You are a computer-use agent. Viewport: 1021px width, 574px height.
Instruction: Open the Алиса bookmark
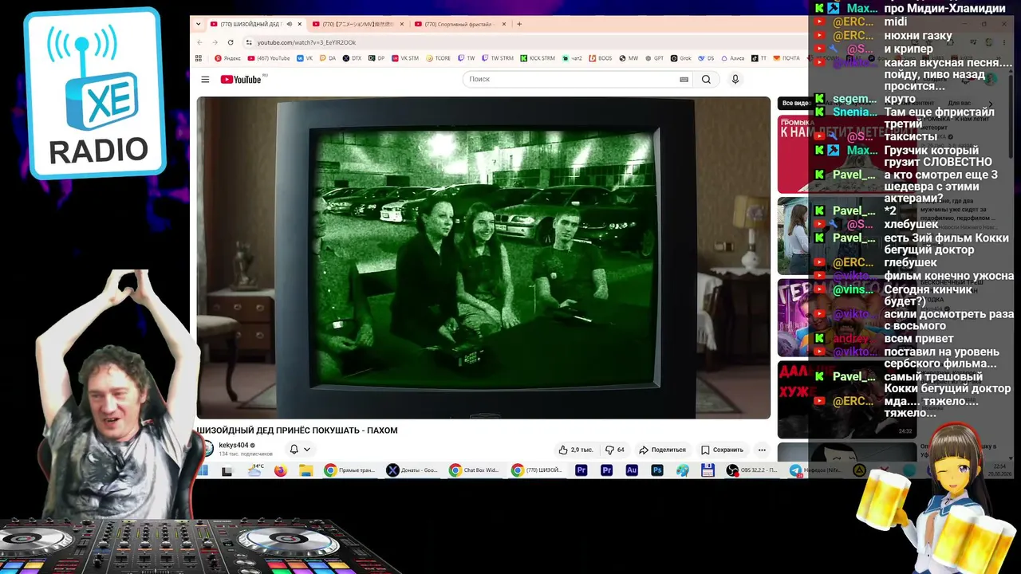[x=732, y=58]
